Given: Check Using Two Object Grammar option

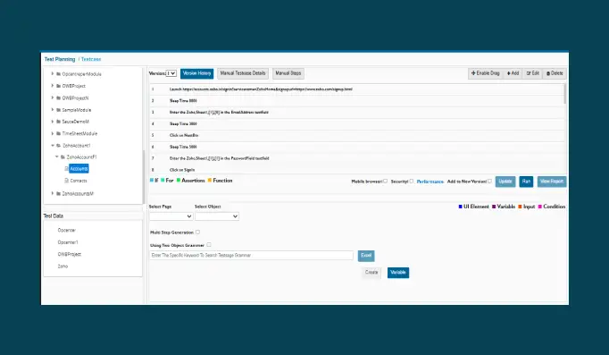Looking at the screenshot, I should click(209, 245).
